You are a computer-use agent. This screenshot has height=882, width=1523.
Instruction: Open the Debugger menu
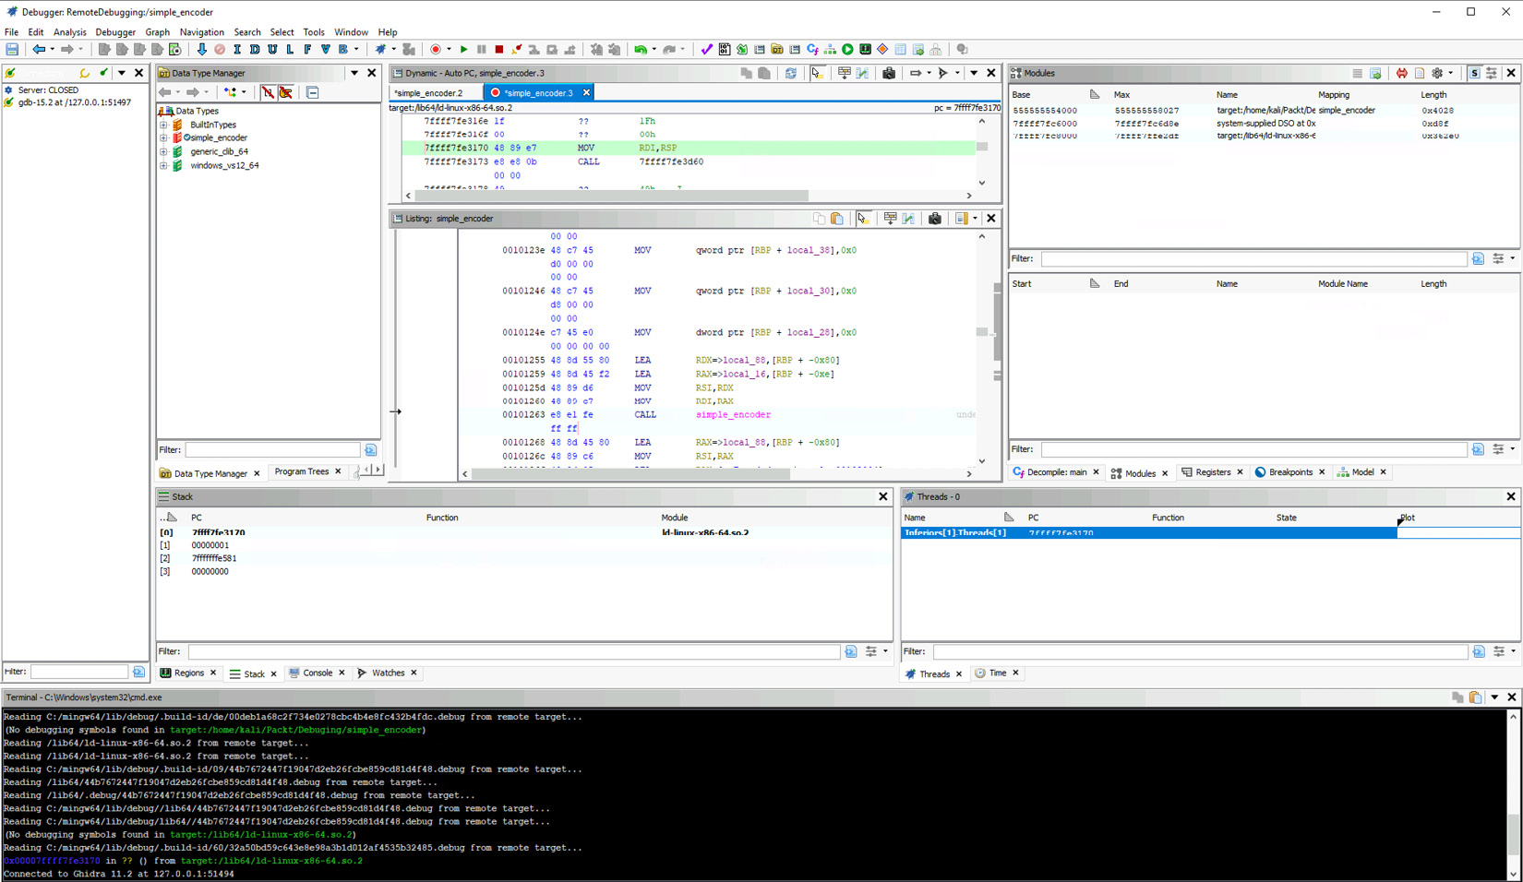point(115,32)
